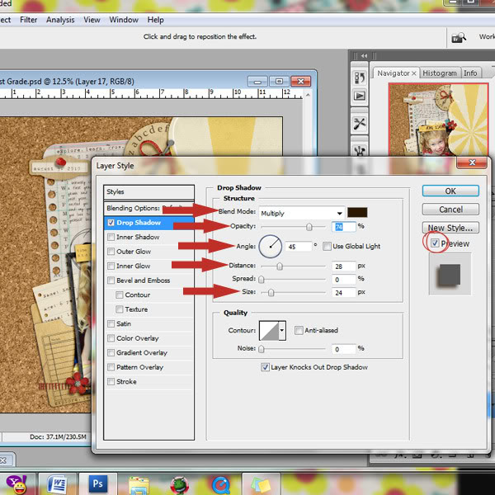Click the Distance slider handle
Screen dimensions: 495x495
[280, 266]
